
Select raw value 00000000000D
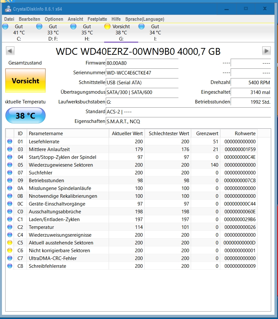click(239, 243)
